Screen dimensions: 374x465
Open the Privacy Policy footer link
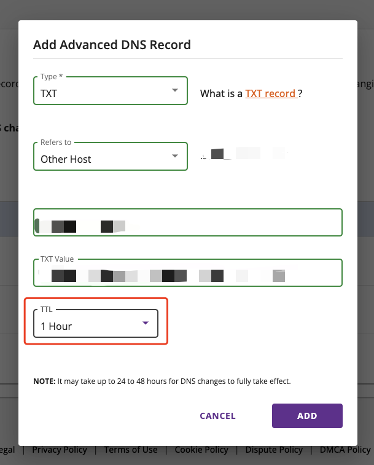coord(60,450)
